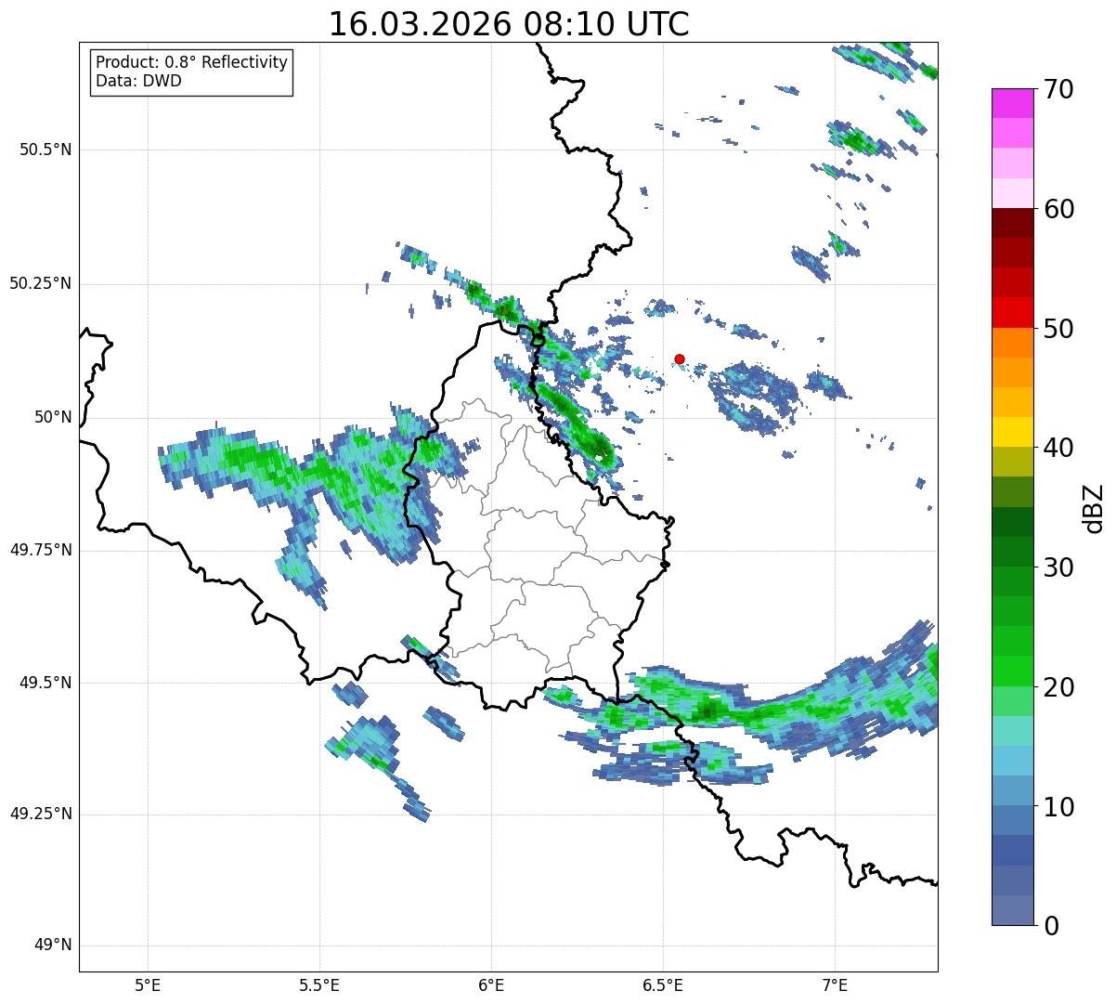Viewport: 1116px width, 1004px height.
Task: Click the colorbar 60 tick label
Action: pyautogui.click(x=1058, y=209)
